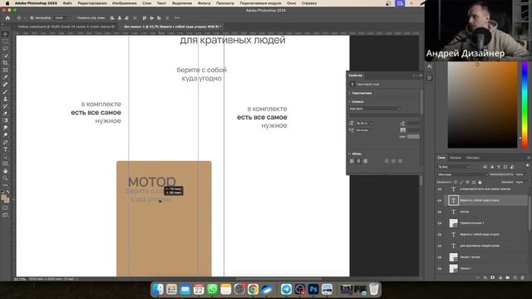This screenshot has width=532, height=299.
Task: Lock all layer attributes padlock
Action: tap(480, 183)
